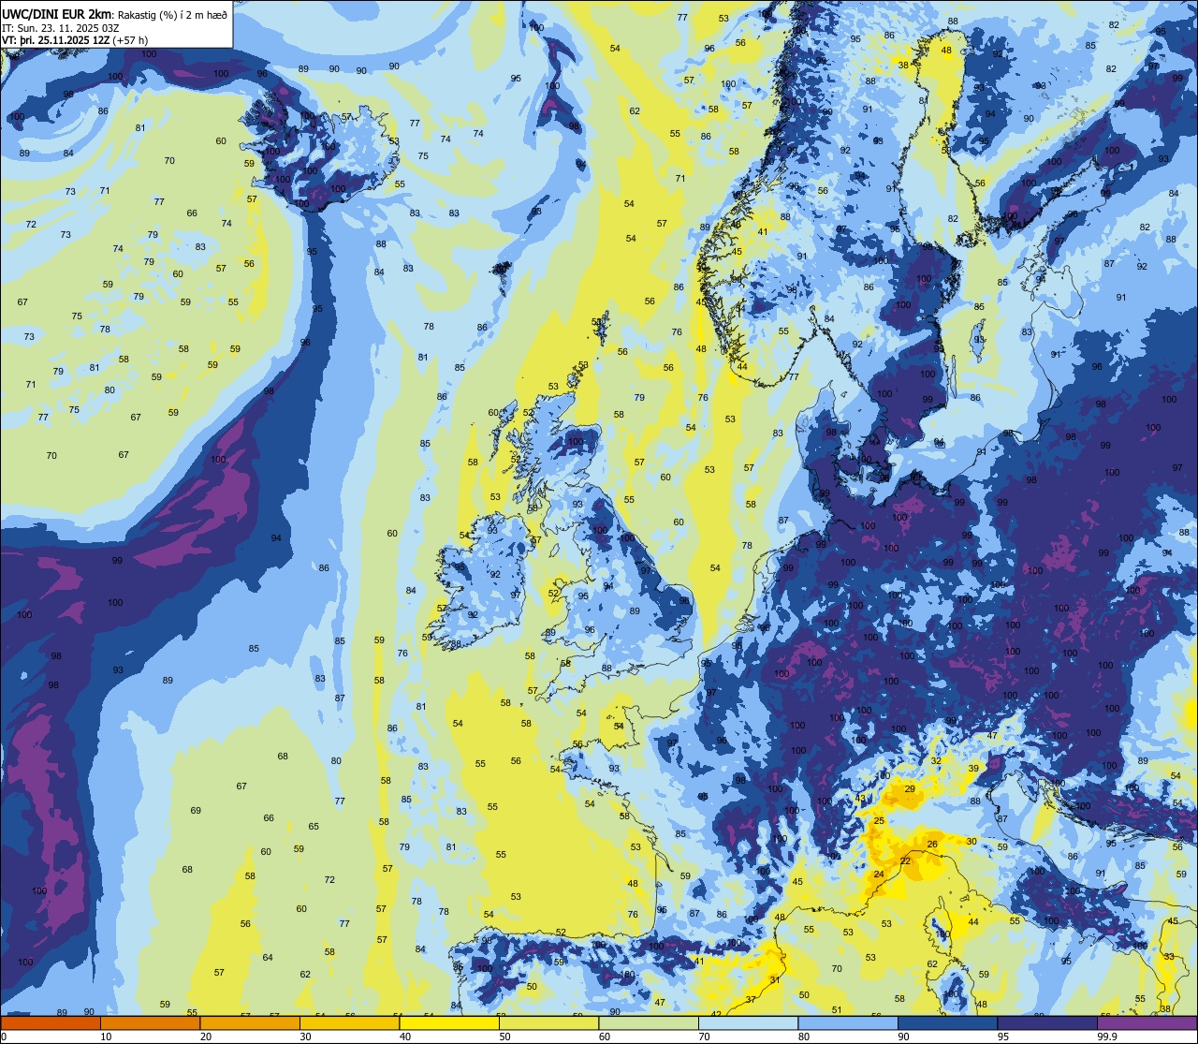Click the humidity value '43' on the map
Image resolution: width=1198 pixels, height=1044 pixels.
(860, 799)
